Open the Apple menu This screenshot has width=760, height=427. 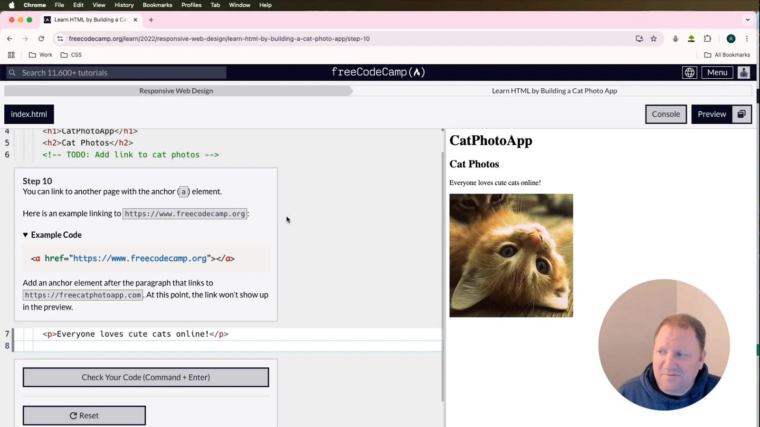(12, 5)
